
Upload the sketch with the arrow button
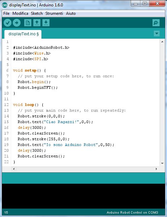click(x=16, y=23)
